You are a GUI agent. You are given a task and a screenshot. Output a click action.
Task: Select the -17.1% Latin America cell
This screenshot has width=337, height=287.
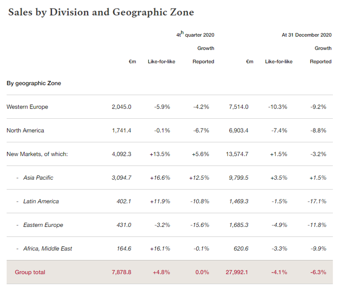pyautogui.click(x=317, y=201)
